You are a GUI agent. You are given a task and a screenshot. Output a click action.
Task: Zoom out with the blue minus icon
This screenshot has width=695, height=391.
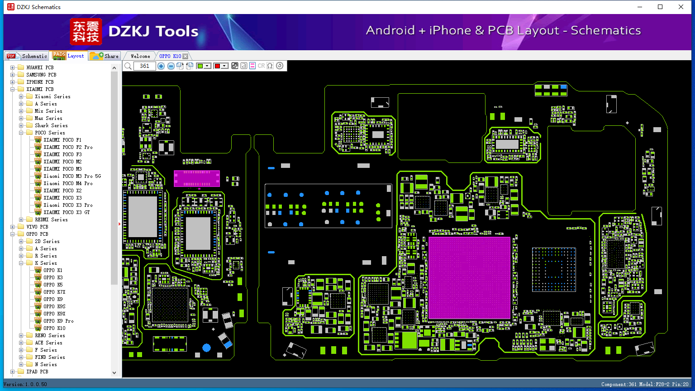coord(171,66)
